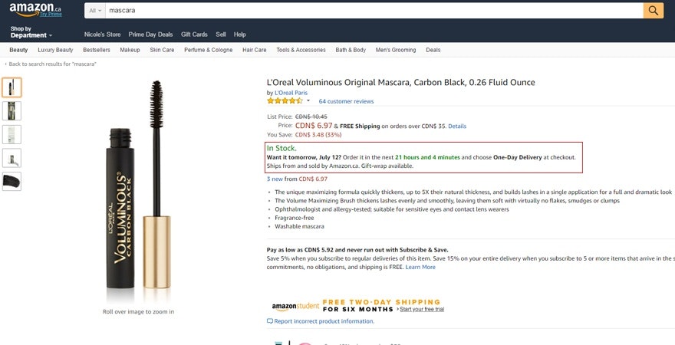675x345 pixels.
Task: Open 64 customer reviews link
Action: point(346,101)
